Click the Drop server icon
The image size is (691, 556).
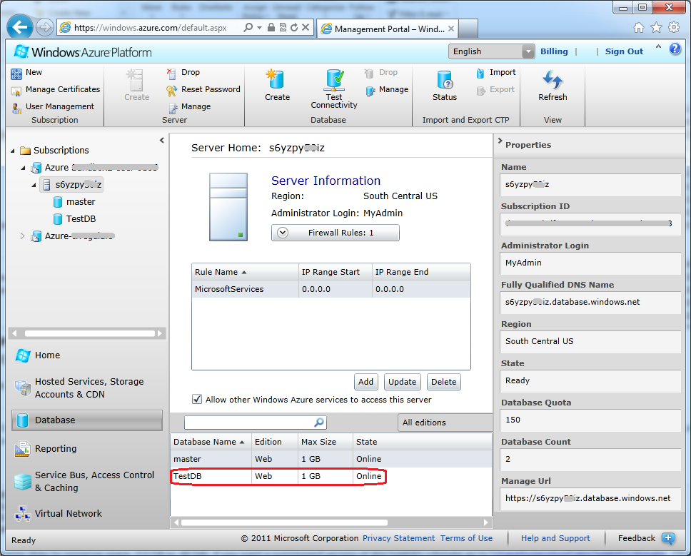171,72
